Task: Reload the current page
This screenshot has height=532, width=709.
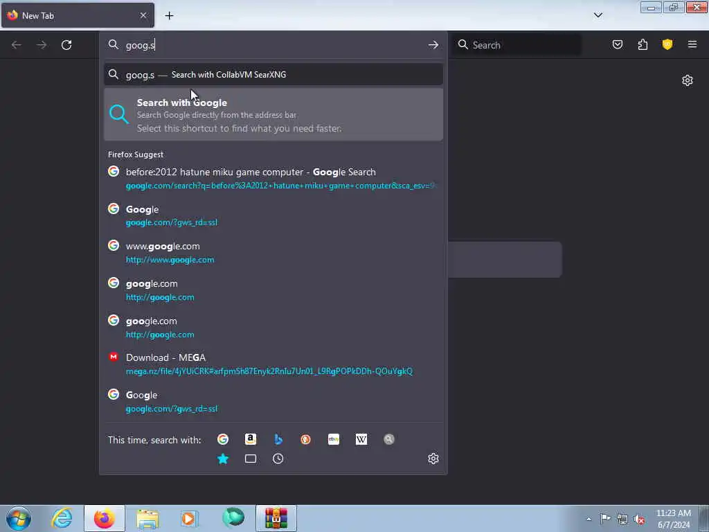Action: pyautogui.click(x=66, y=45)
